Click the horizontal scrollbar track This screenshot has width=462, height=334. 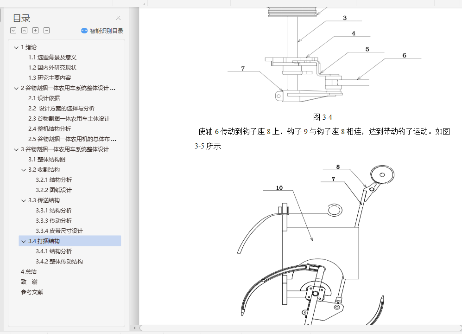click(301, 328)
